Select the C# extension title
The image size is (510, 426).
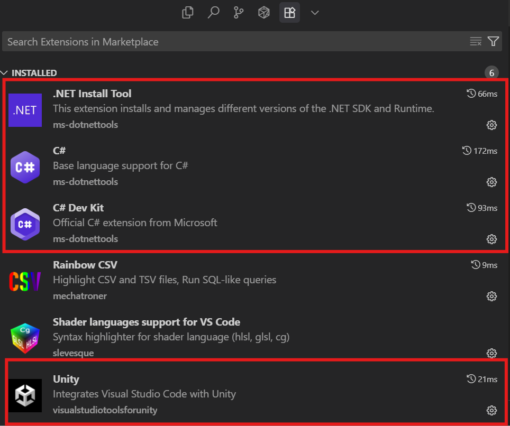coord(59,151)
